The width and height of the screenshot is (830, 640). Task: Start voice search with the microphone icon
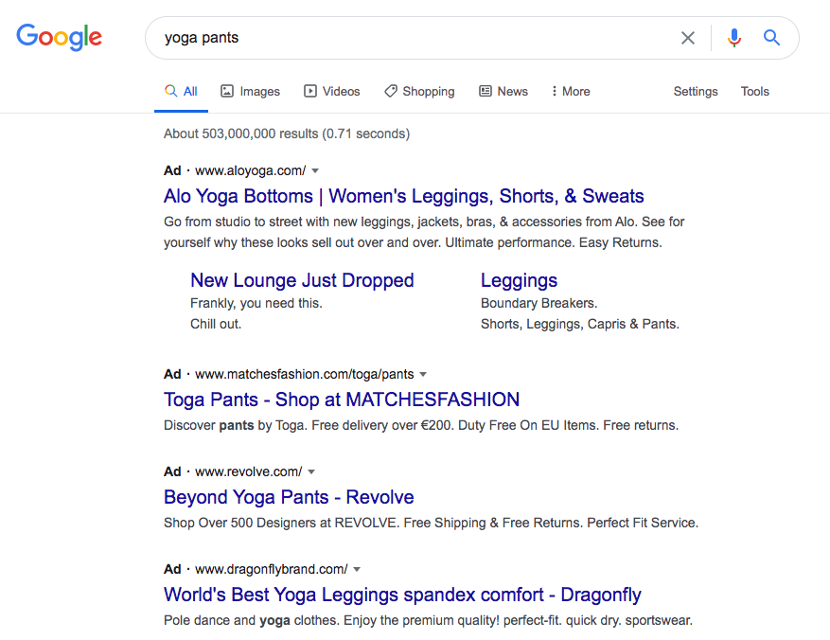(734, 38)
